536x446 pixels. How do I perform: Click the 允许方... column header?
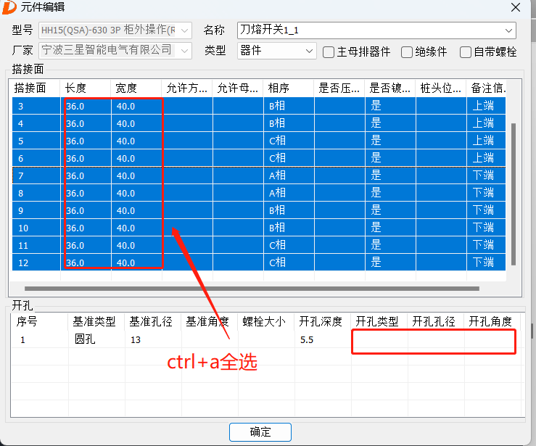(186, 88)
